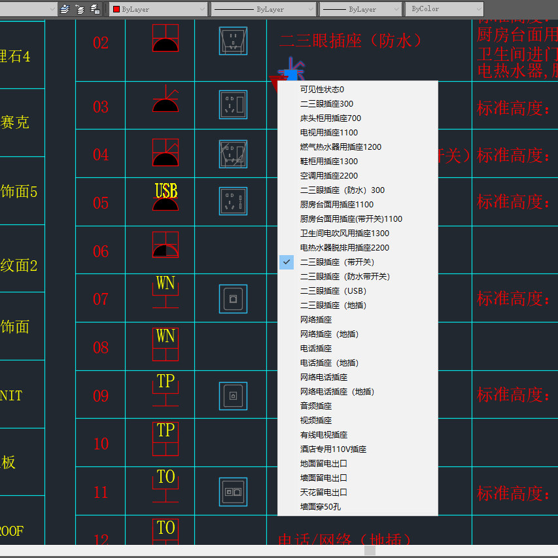Choose 厨房台面用插座1100 option
The image size is (558, 558).
(x=358, y=205)
